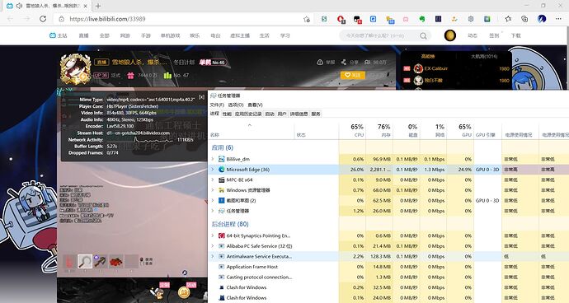Image resolution: width=569 pixels, height=303 pixels.
Task: Click the Bilibili search input field
Action: coord(379,35)
